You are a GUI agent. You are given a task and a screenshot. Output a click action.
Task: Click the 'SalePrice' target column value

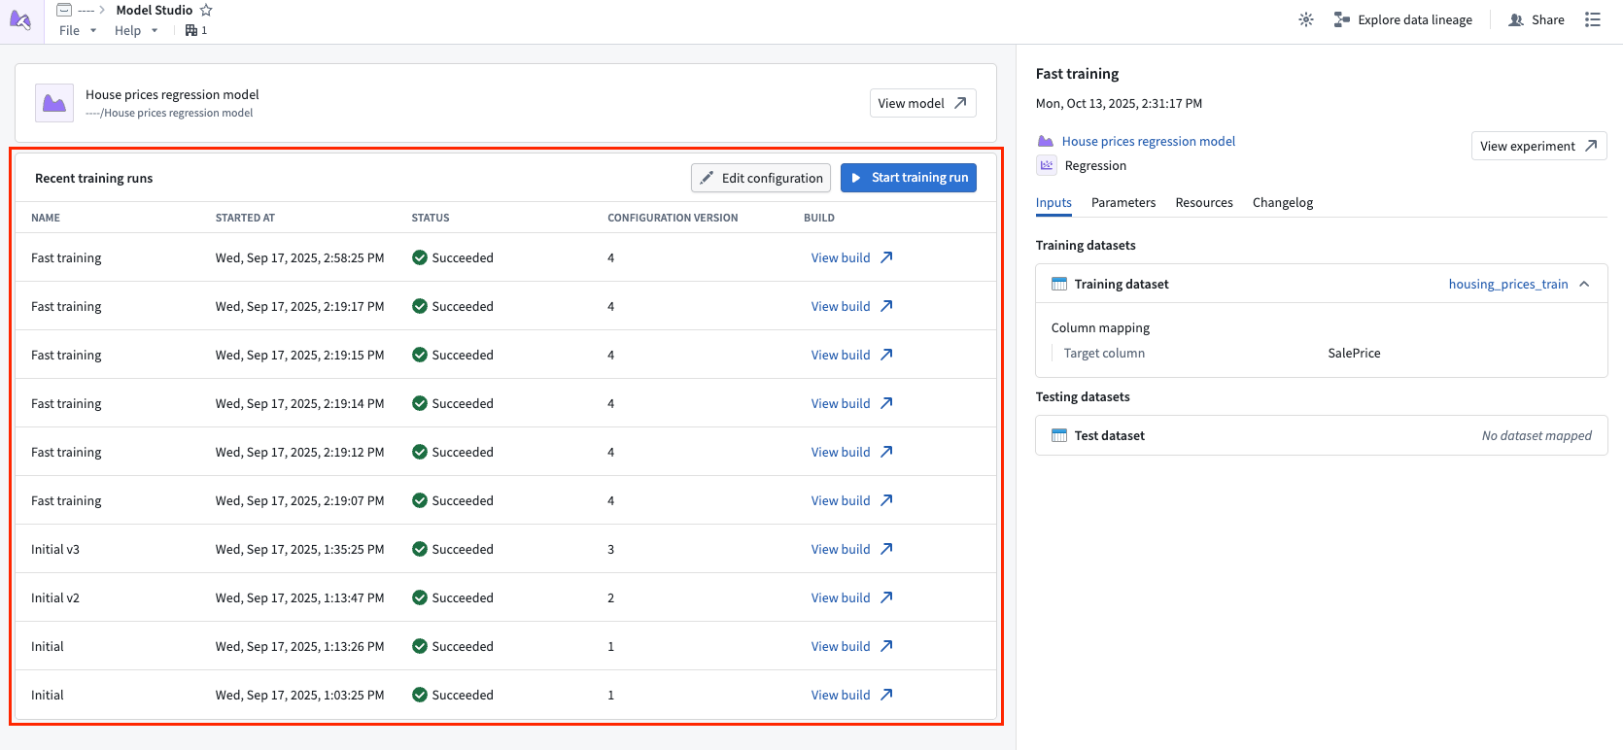pyautogui.click(x=1354, y=354)
